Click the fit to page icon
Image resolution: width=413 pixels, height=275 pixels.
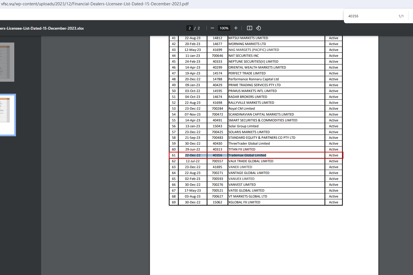(x=250, y=28)
